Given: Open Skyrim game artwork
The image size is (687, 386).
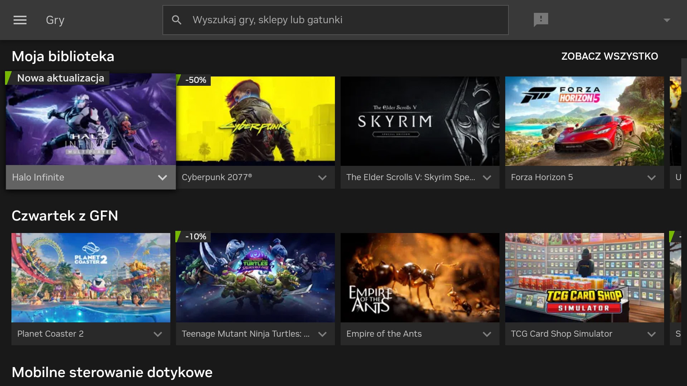Looking at the screenshot, I should coord(420,121).
